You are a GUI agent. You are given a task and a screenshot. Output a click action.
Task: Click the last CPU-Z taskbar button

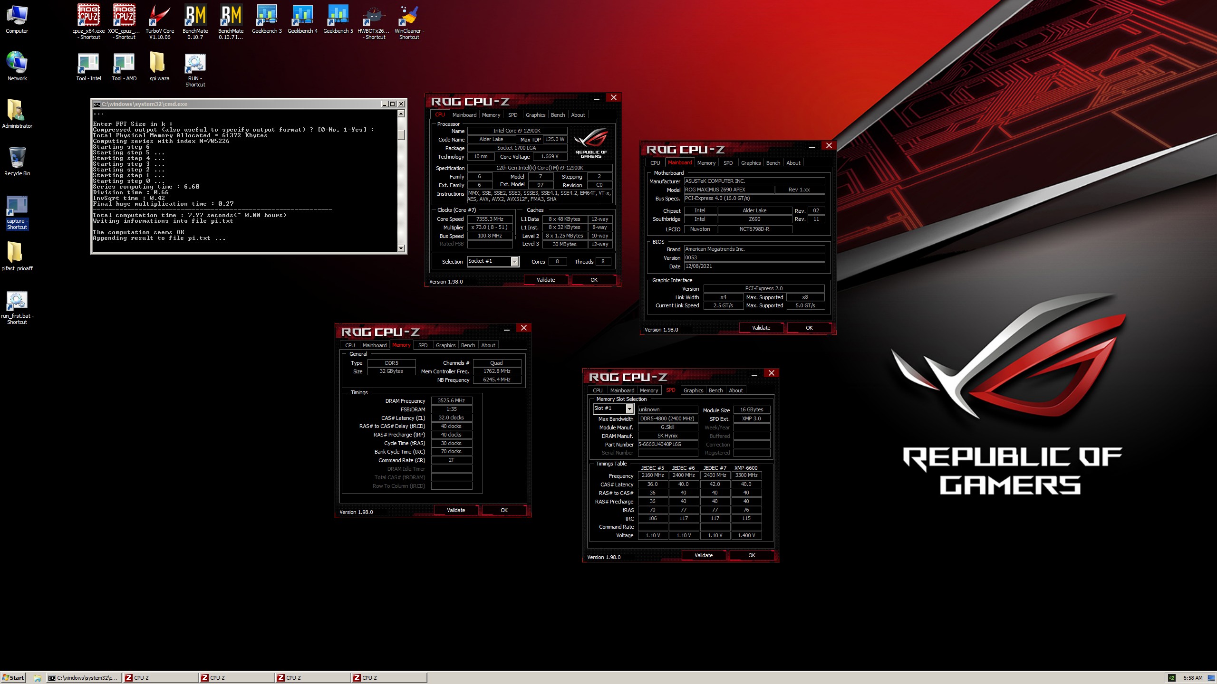tap(389, 678)
